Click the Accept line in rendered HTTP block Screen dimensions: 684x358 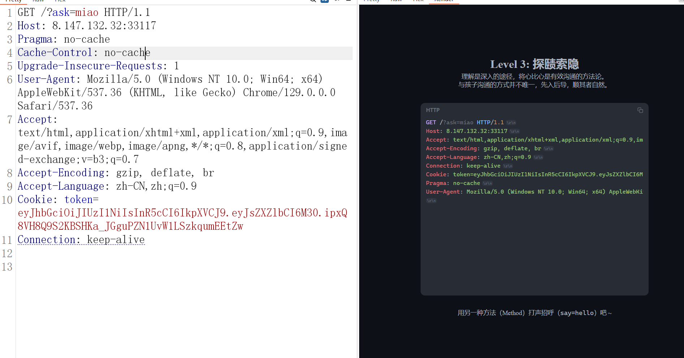534,140
